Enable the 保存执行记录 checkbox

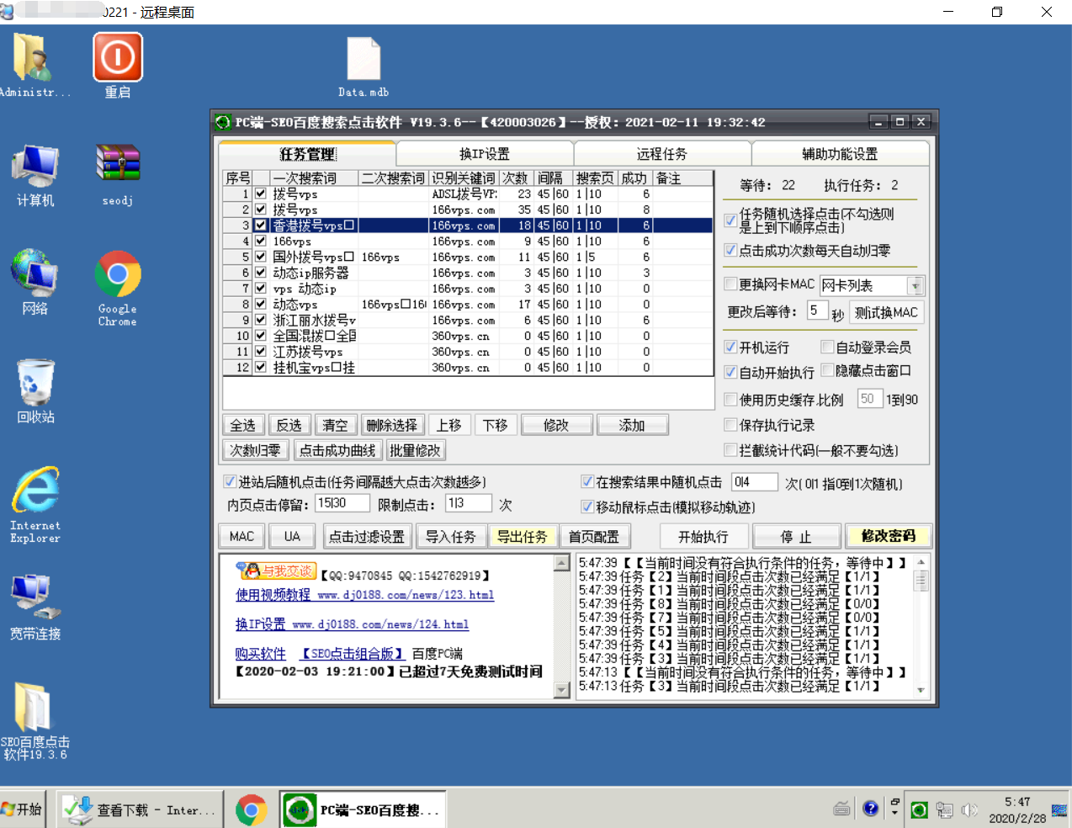coord(730,425)
